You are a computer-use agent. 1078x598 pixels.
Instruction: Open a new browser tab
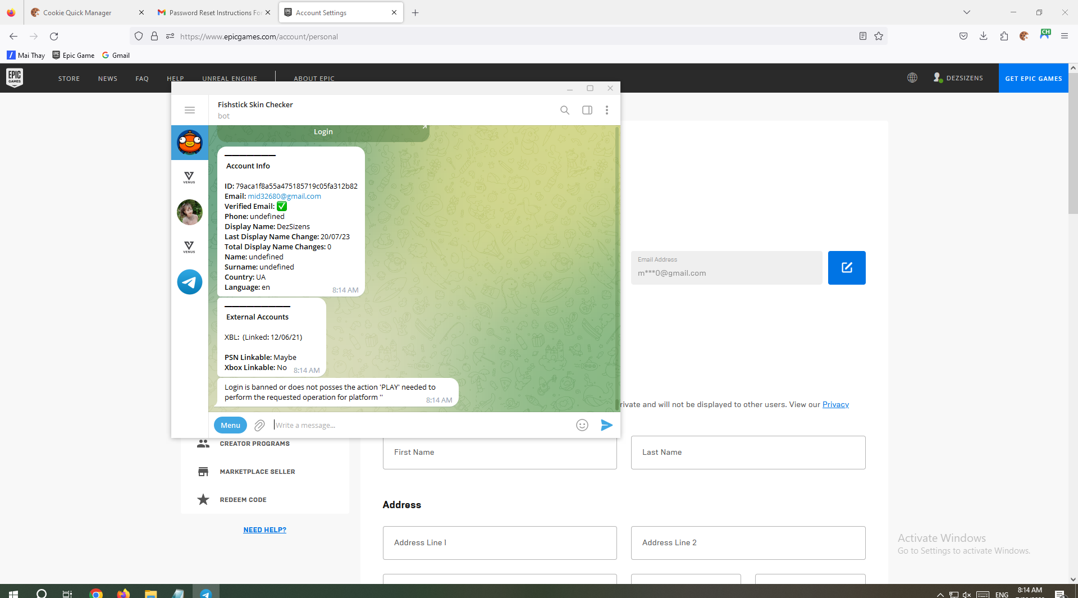[x=415, y=12]
